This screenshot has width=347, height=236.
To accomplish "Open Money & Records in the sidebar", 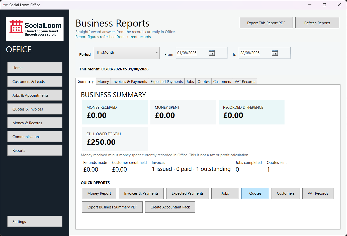I will click(35, 123).
